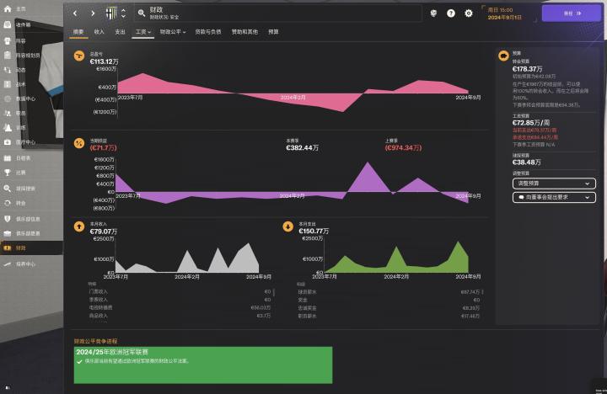
Task: Switch to the 收入 tab
Action: tap(99, 31)
